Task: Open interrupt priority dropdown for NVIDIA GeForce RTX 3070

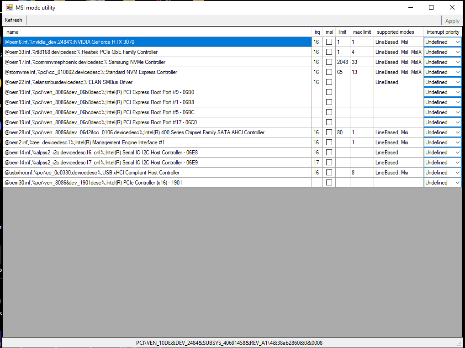Action: pos(442,42)
